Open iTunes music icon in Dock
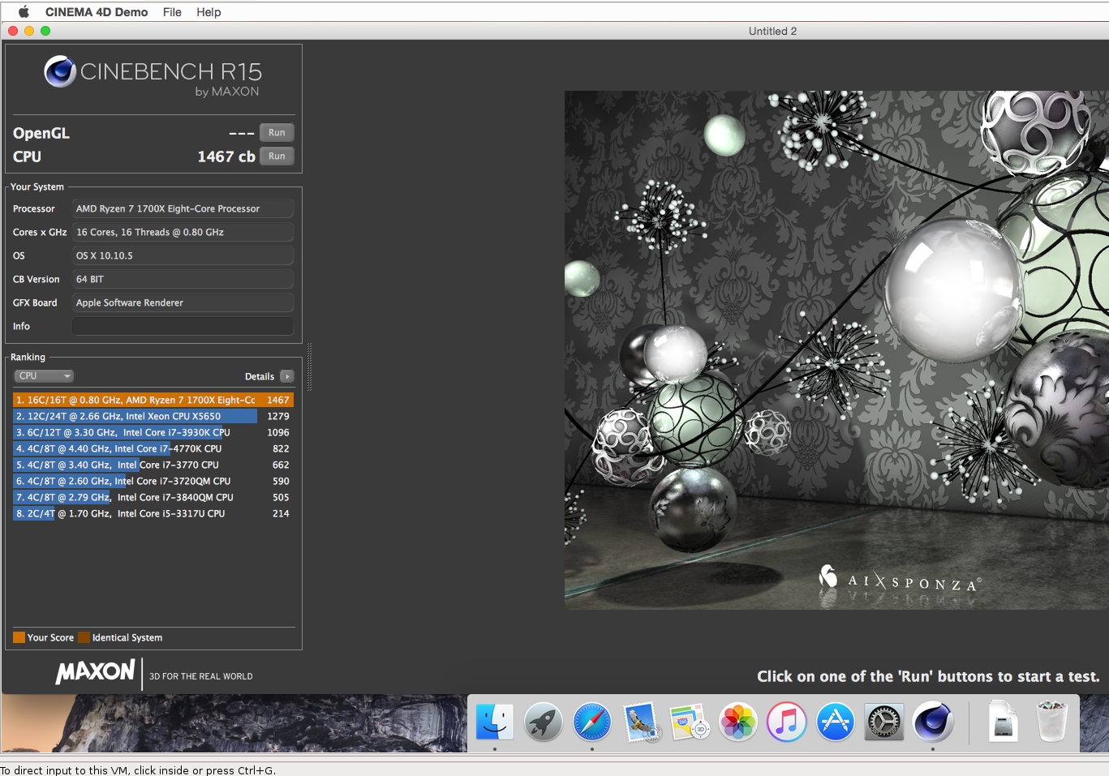1109x776 pixels. pyautogui.click(x=787, y=722)
